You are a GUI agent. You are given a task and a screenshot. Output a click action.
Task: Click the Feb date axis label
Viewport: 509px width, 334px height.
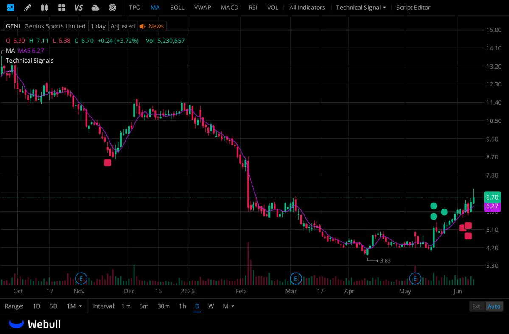point(241,291)
